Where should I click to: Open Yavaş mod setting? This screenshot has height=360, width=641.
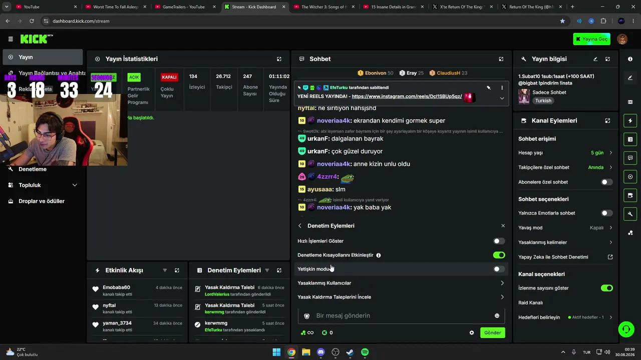(x=565, y=227)
